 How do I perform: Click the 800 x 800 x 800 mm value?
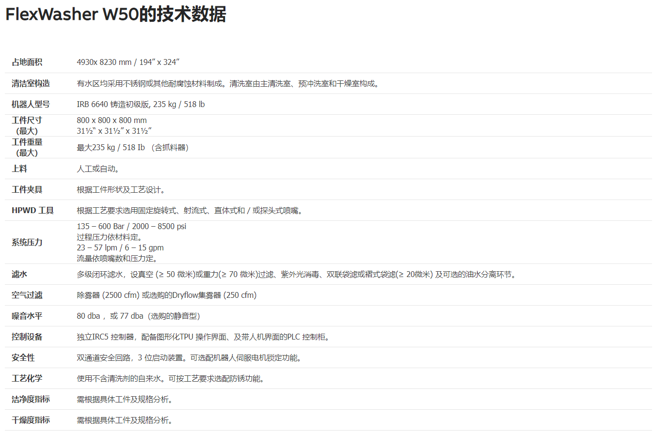(111, 120)
